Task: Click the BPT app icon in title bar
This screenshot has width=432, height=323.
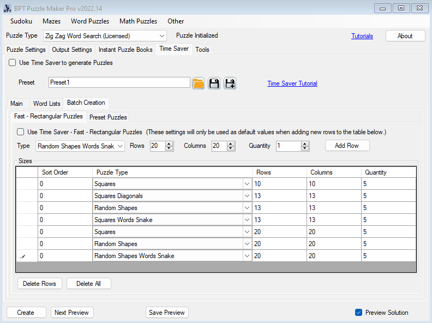Action: point(8,8)
